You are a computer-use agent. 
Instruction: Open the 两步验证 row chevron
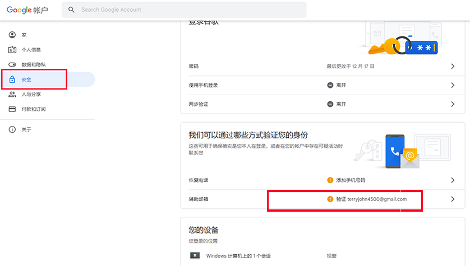(x=453, y=104)
